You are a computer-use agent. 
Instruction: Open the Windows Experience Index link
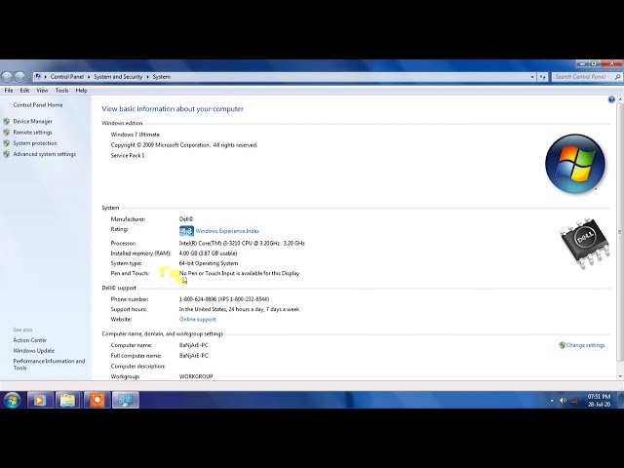click(x=227, y=231)
